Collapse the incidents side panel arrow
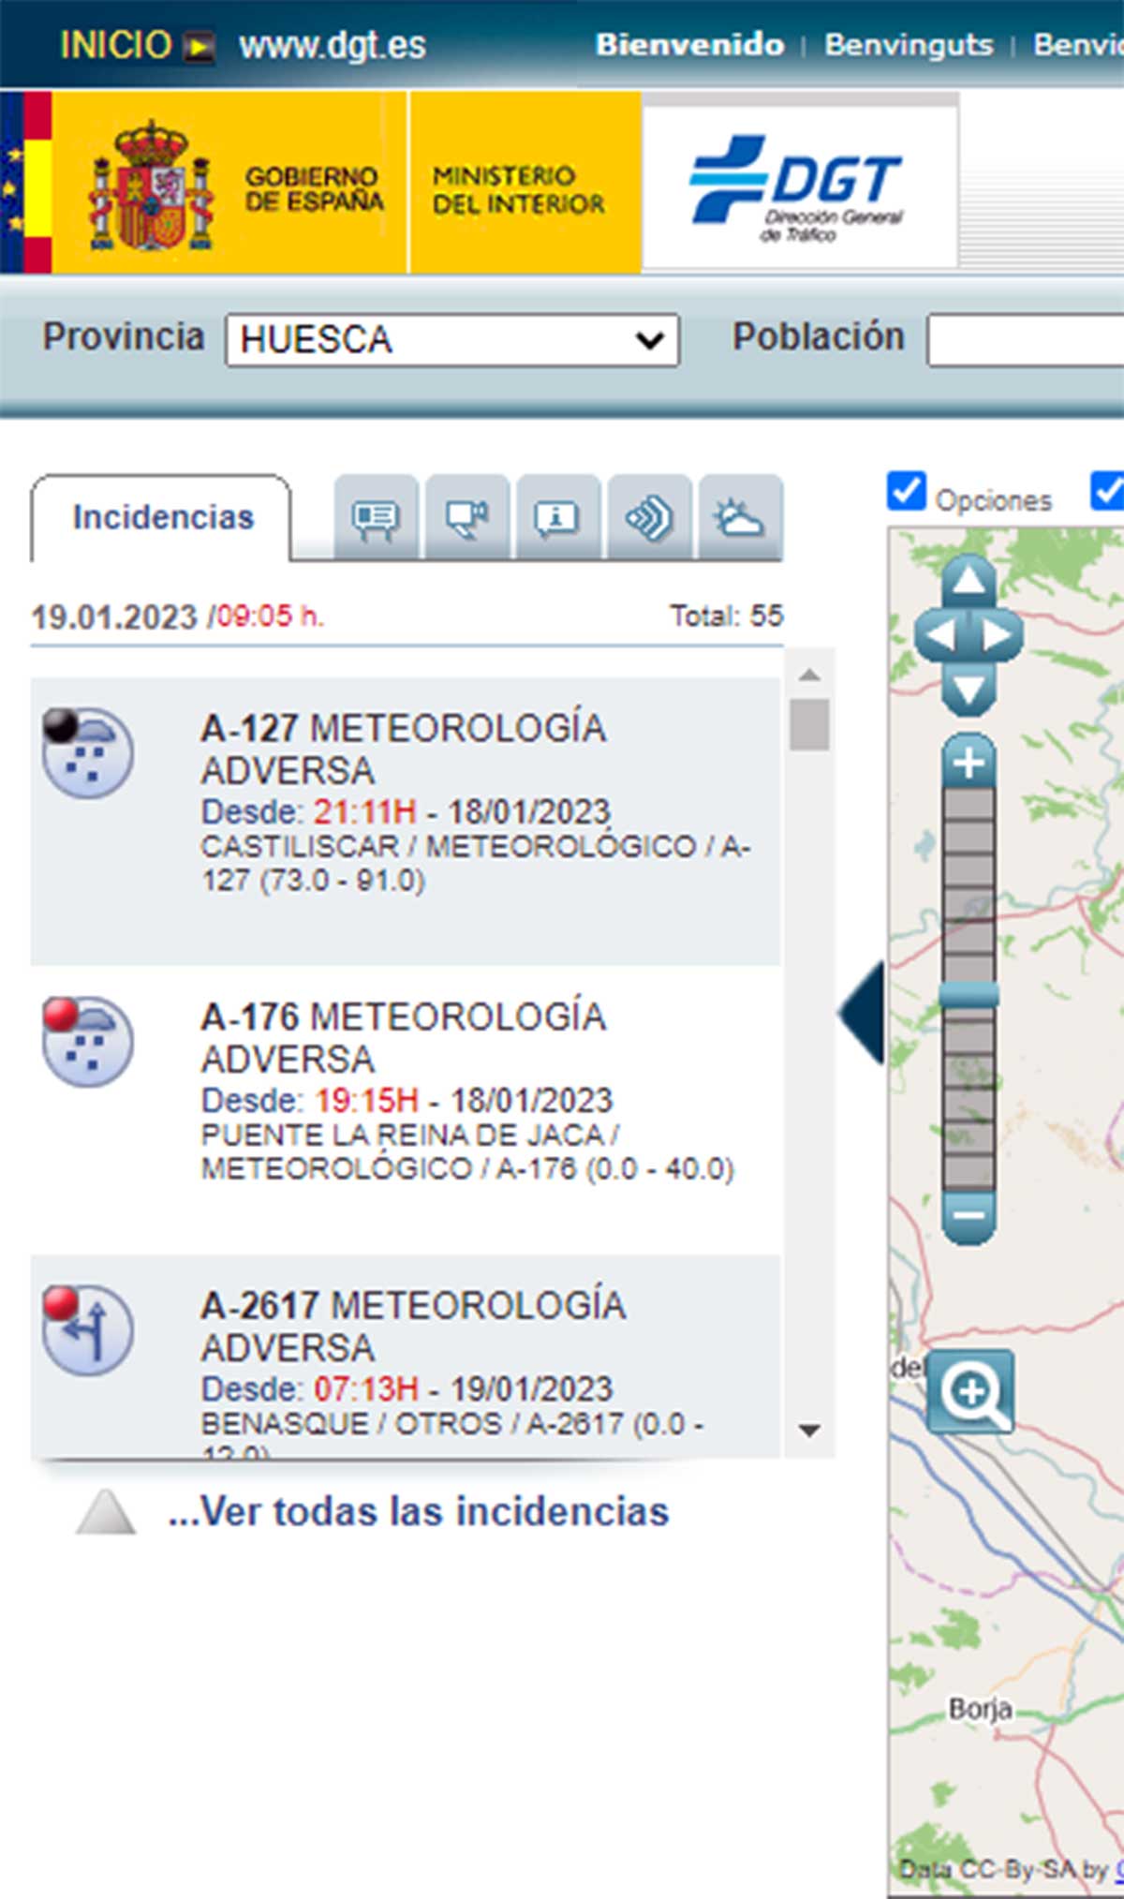The width and height of the screenshot is (1124, 1899). (x=862, y=1013)
